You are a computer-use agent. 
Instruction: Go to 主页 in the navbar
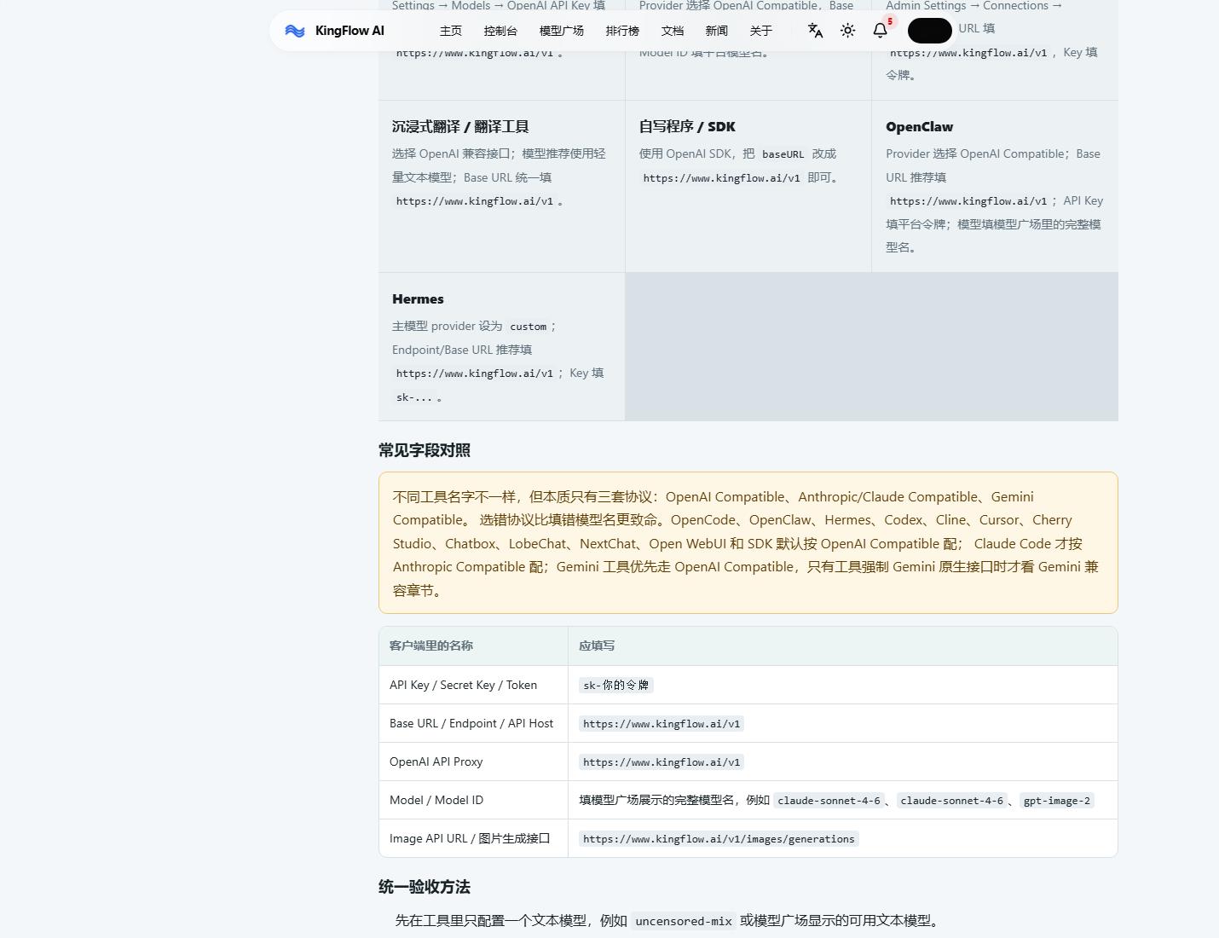(x=451, y=31)
